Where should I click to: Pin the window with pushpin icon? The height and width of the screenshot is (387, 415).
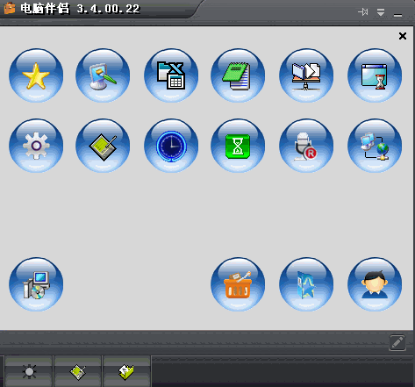[x=363, y=12]
